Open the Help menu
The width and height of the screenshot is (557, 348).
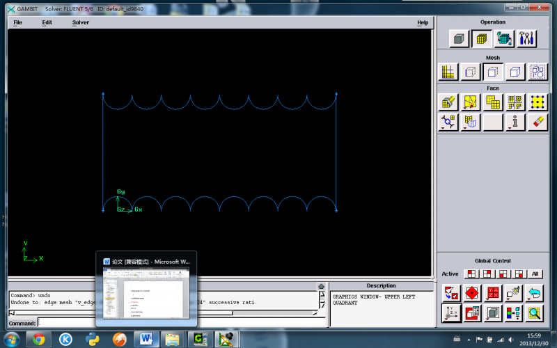point(423,22)
